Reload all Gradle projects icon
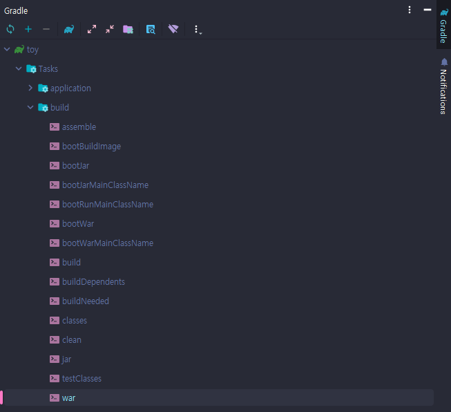The image size is (451, 412). click(10, 29)
